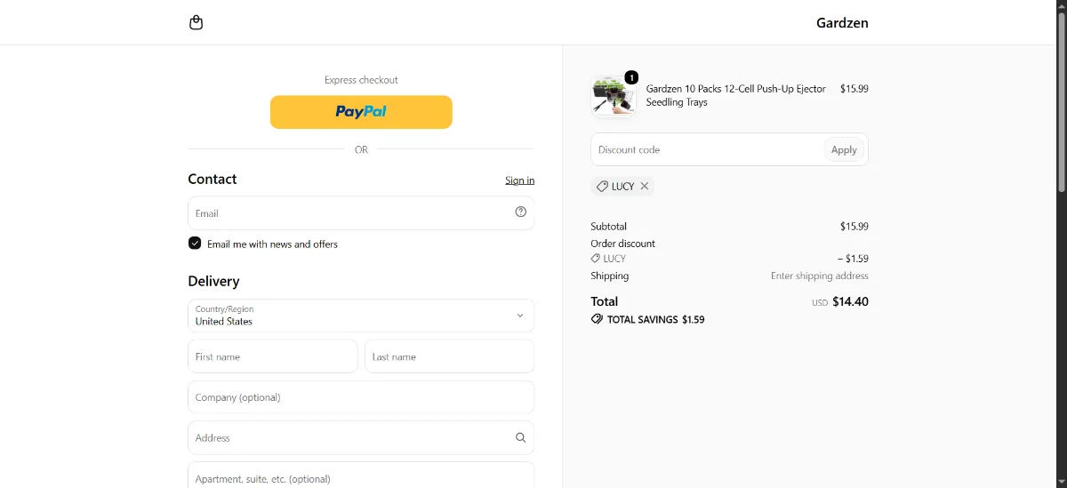
Task: Pay with PayPal express checkout
Action: (x=361, y=112)
